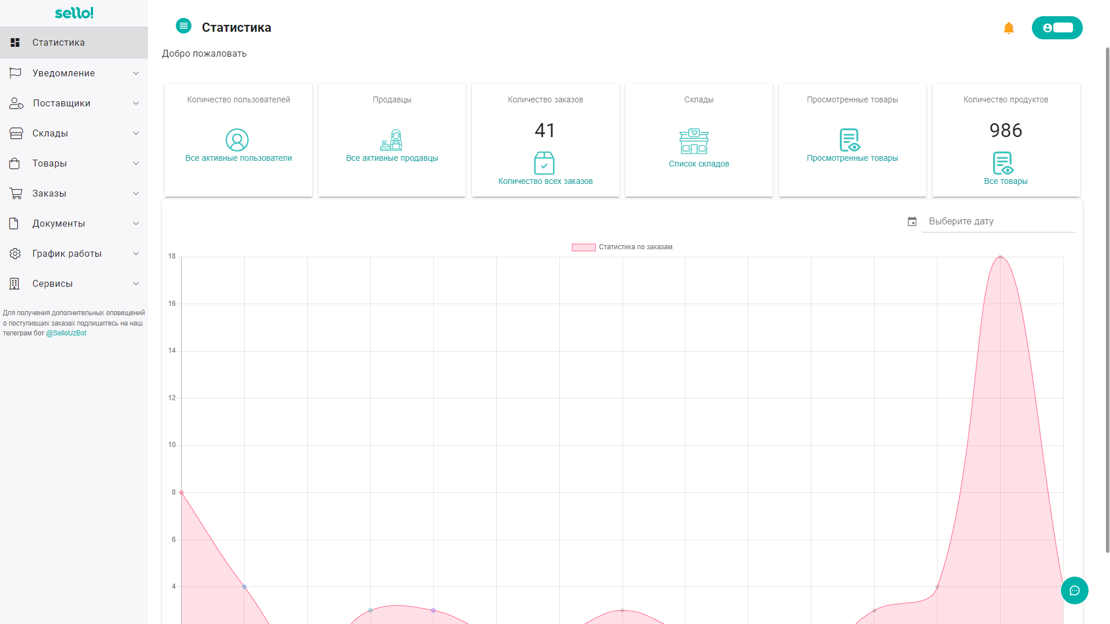Open the notifications bell
Image resolution: width=1110 pixels, height=624 pixels.
1009,28
